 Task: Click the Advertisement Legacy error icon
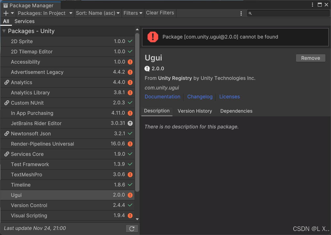pyautogui.click(x=130, y=72)
